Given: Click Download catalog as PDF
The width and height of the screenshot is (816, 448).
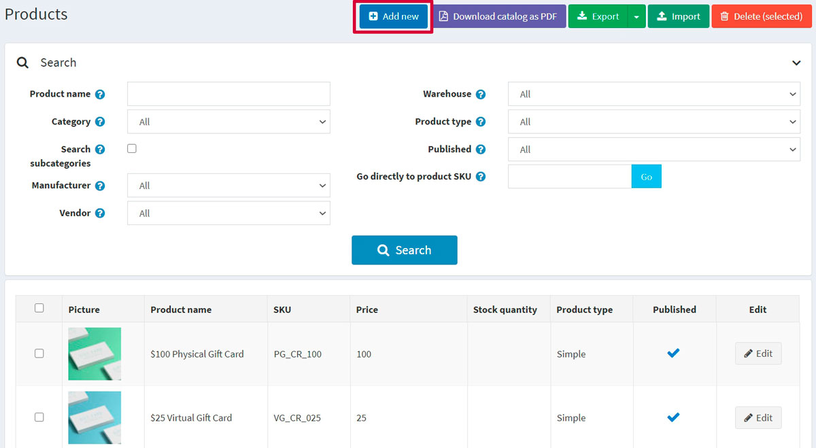Looking at the screenshot, I should (499, 16).
